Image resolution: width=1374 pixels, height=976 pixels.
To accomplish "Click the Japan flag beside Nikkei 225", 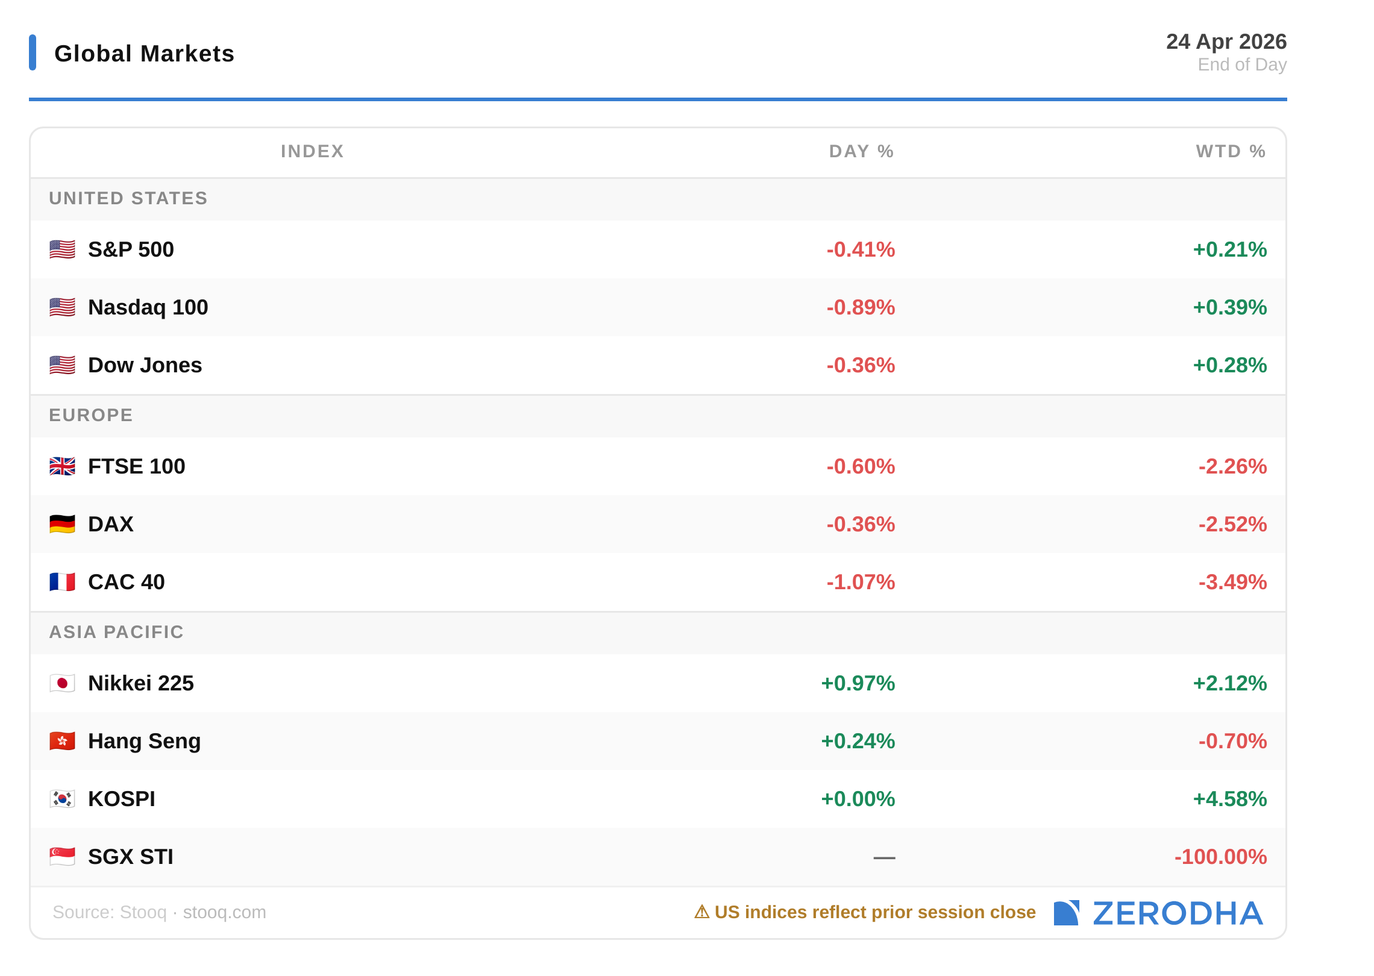I will click(x=62, y=683).
